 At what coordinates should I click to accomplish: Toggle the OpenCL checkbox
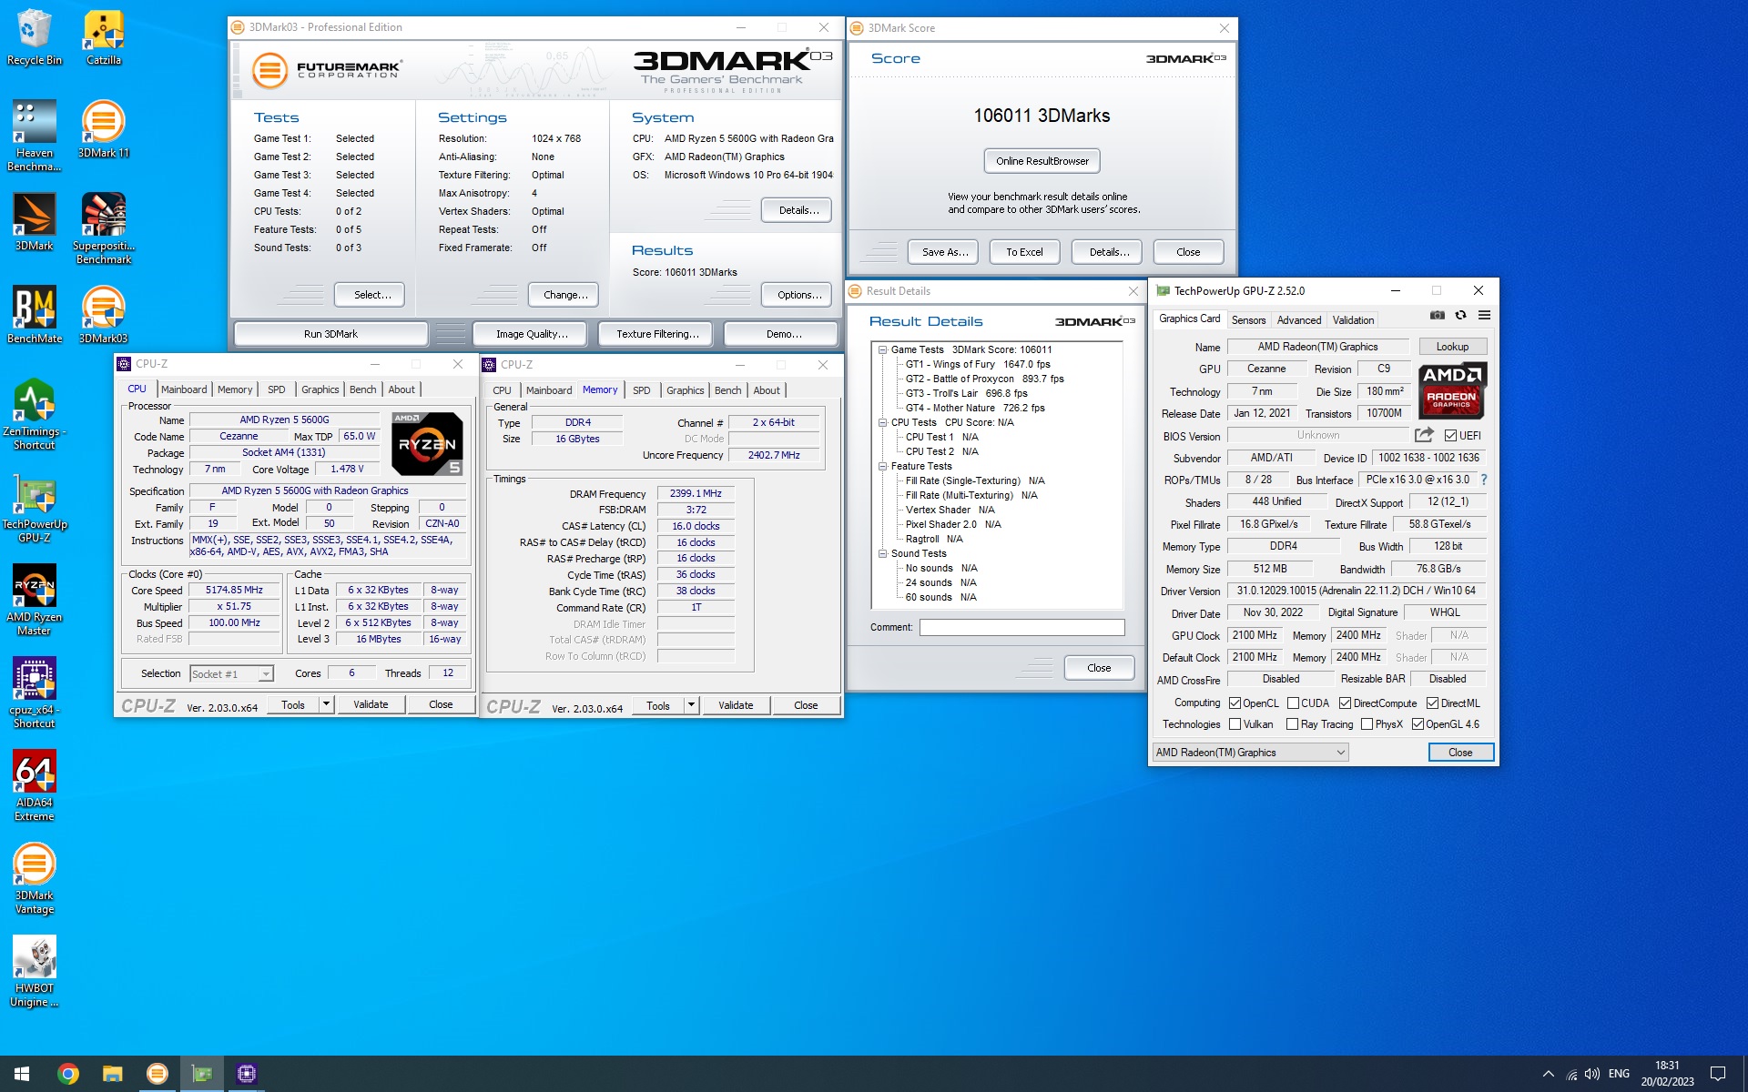(1235, 703)
